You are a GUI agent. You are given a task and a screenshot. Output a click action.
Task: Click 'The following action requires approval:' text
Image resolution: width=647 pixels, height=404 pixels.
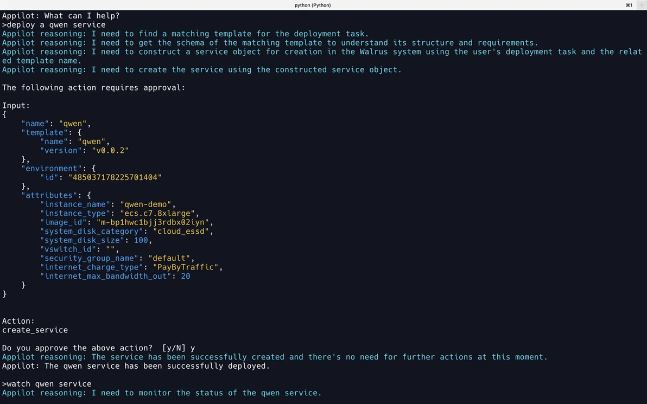tap(94, 87)
